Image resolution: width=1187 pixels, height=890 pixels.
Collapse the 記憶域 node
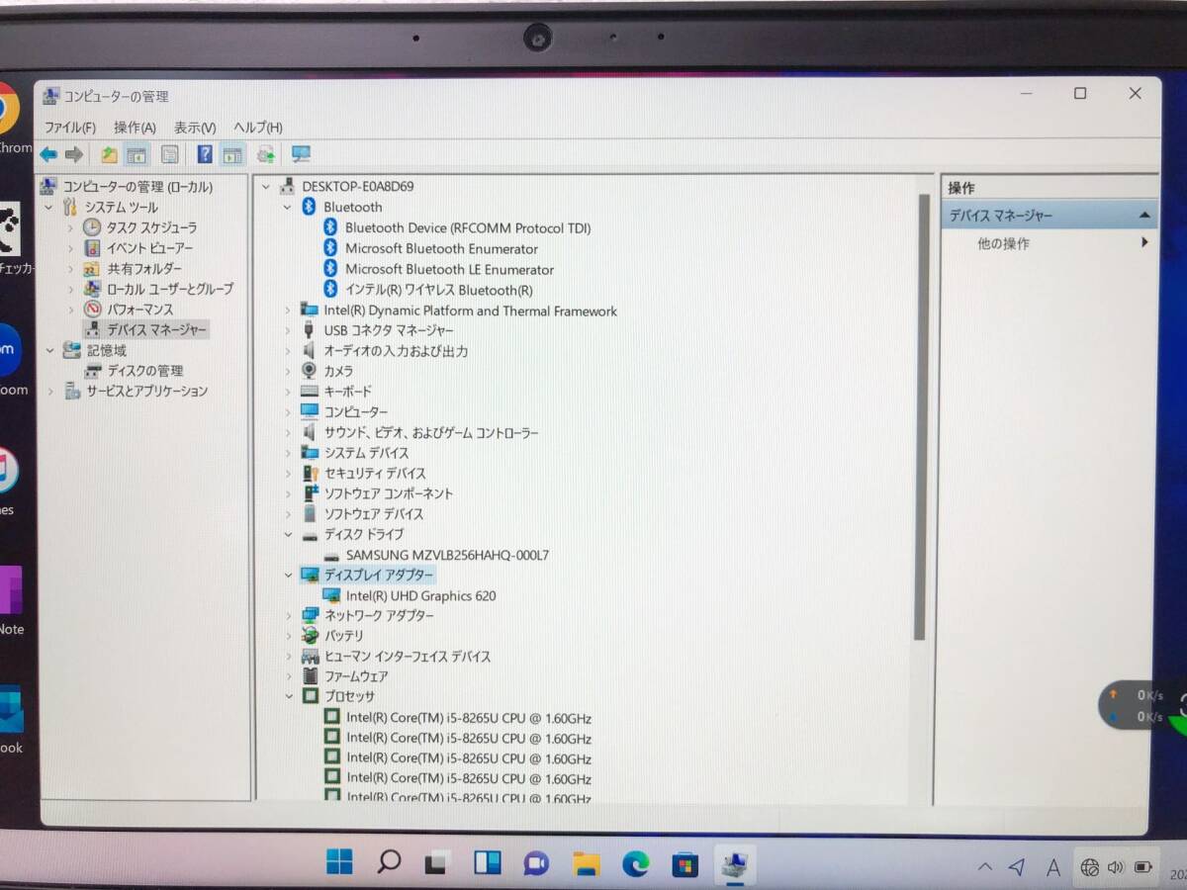[49, 350]
